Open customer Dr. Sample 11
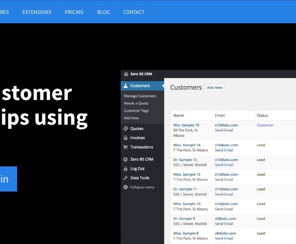296x244 pixels. pos(185,189)
